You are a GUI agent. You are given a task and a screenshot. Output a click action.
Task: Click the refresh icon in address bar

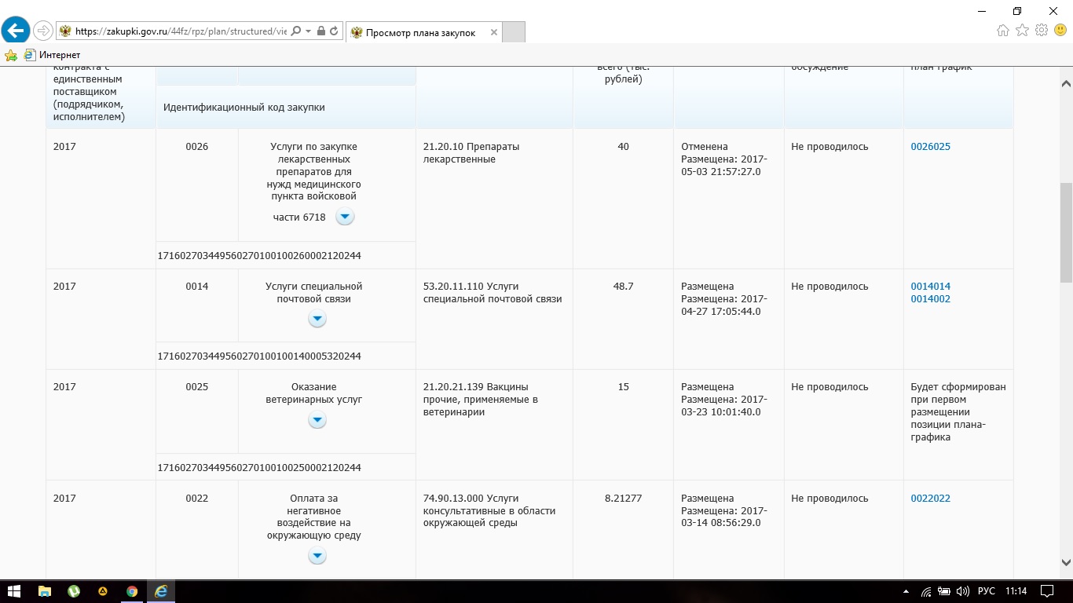pos(334,31)
